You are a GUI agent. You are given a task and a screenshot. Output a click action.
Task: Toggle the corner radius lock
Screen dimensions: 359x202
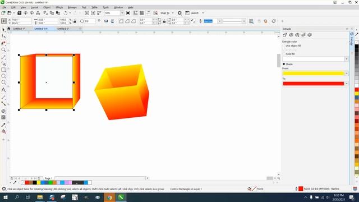click(x=164, y=21)
